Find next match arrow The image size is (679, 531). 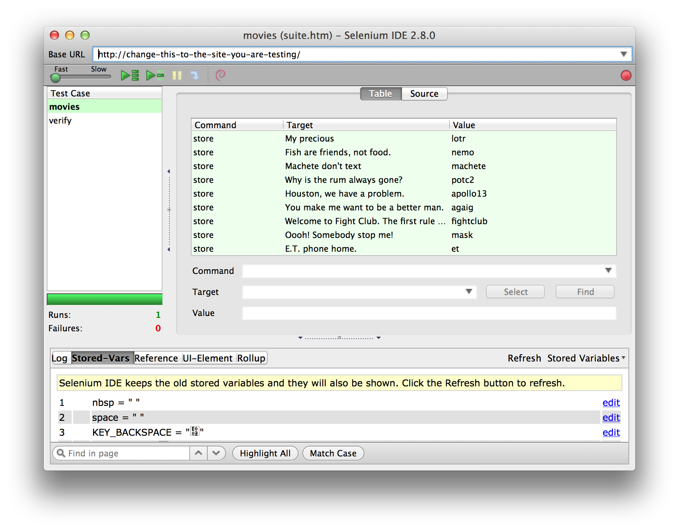tap(216, 453)
